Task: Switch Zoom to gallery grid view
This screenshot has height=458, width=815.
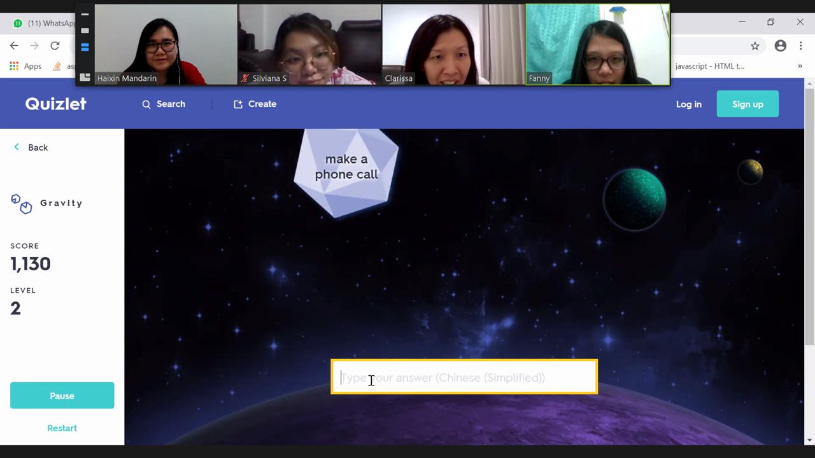Action: coord(85,77)
